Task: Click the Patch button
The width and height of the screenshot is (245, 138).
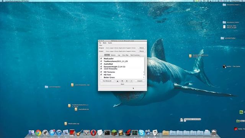Action: pos(122,84)
